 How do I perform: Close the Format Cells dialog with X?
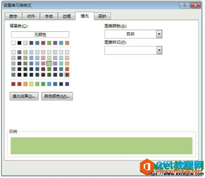(x=195, y=6)
